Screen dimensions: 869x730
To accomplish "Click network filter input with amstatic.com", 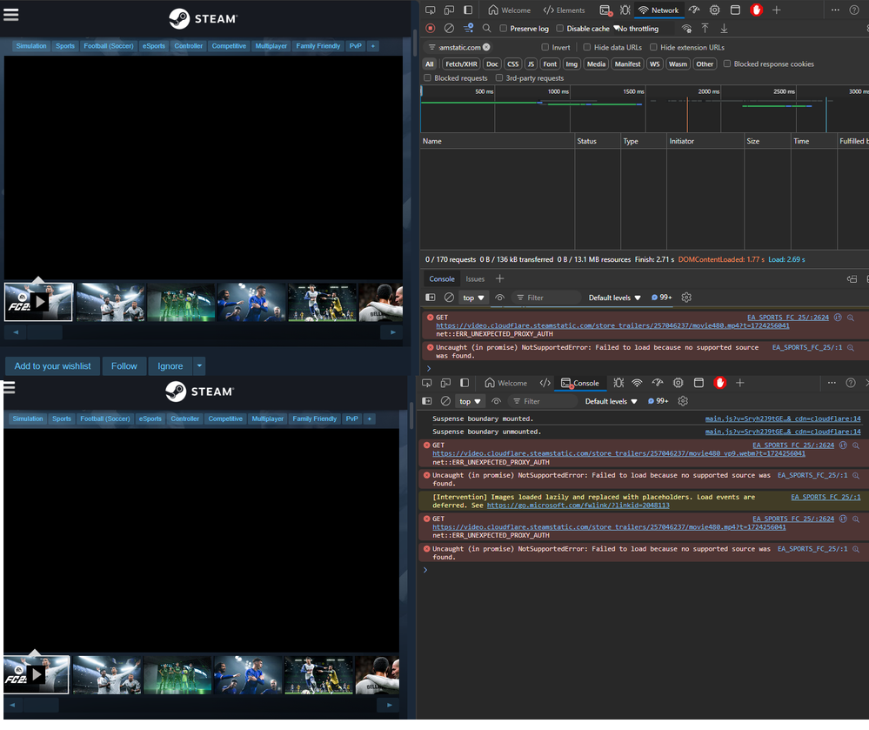I will (460, 47).
